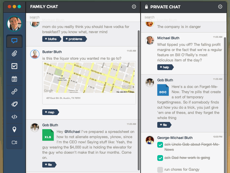Uncheck 'ask Uncle Gob about Forget-Me-Nows' task
The image size is (230, 173).
pyautogui.click(x=160, y=145)
